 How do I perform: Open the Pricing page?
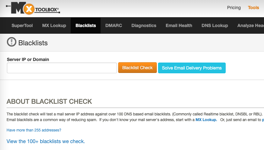[x=234, y=8]
